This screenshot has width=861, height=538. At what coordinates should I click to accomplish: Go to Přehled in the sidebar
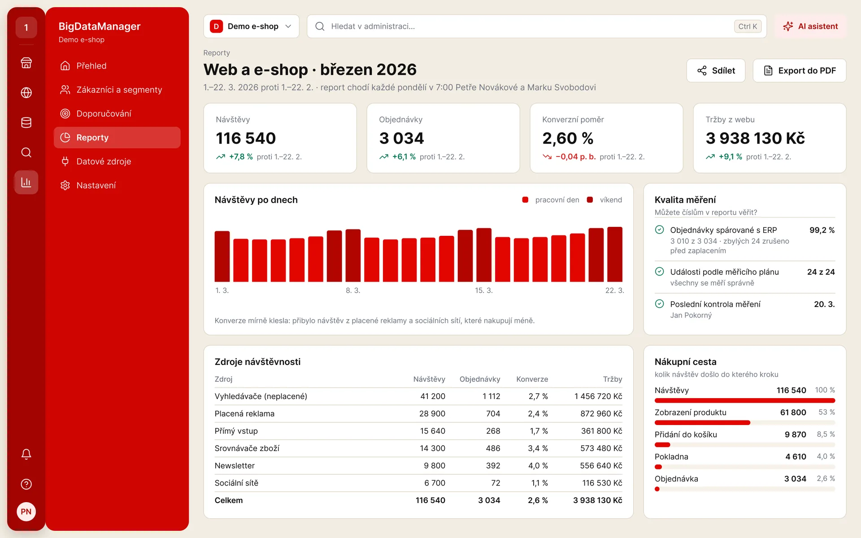tap(117, 66)
